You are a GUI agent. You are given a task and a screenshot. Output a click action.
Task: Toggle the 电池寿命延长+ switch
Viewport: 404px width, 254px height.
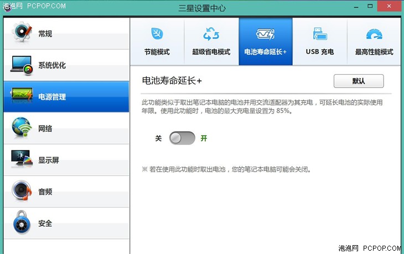click(182, 138)
